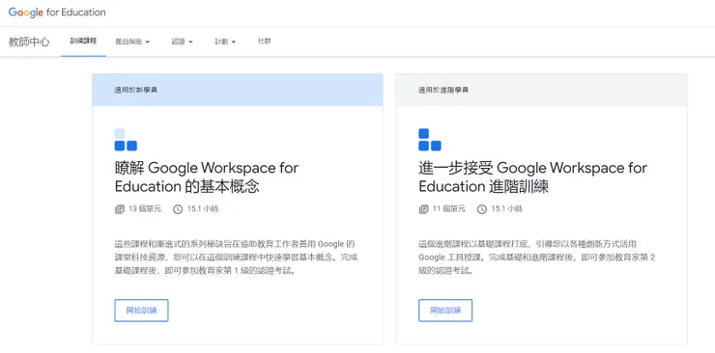This screenshot has width=715, height=353.
Task: Click the advanced course blocks icon
Action: pos(430,140)
